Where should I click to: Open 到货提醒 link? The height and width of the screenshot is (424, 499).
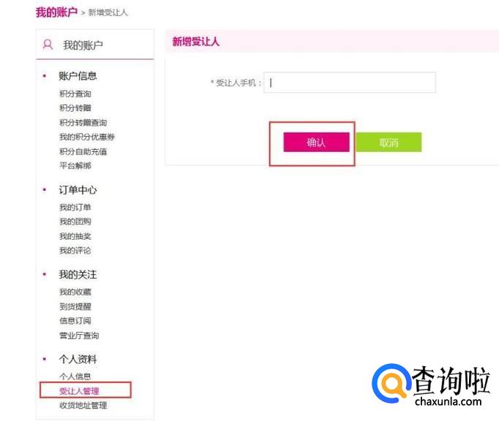75,306
